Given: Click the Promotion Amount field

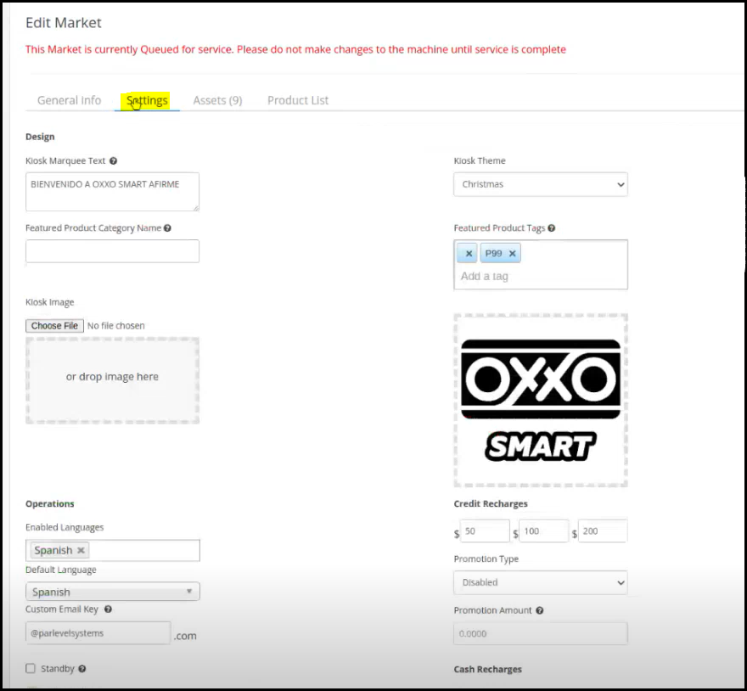Looking at the screenshot, I should (540, 634).
